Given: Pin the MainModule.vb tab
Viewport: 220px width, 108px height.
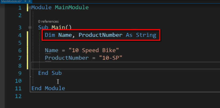Looking at the screenshot, I should 25,1.
